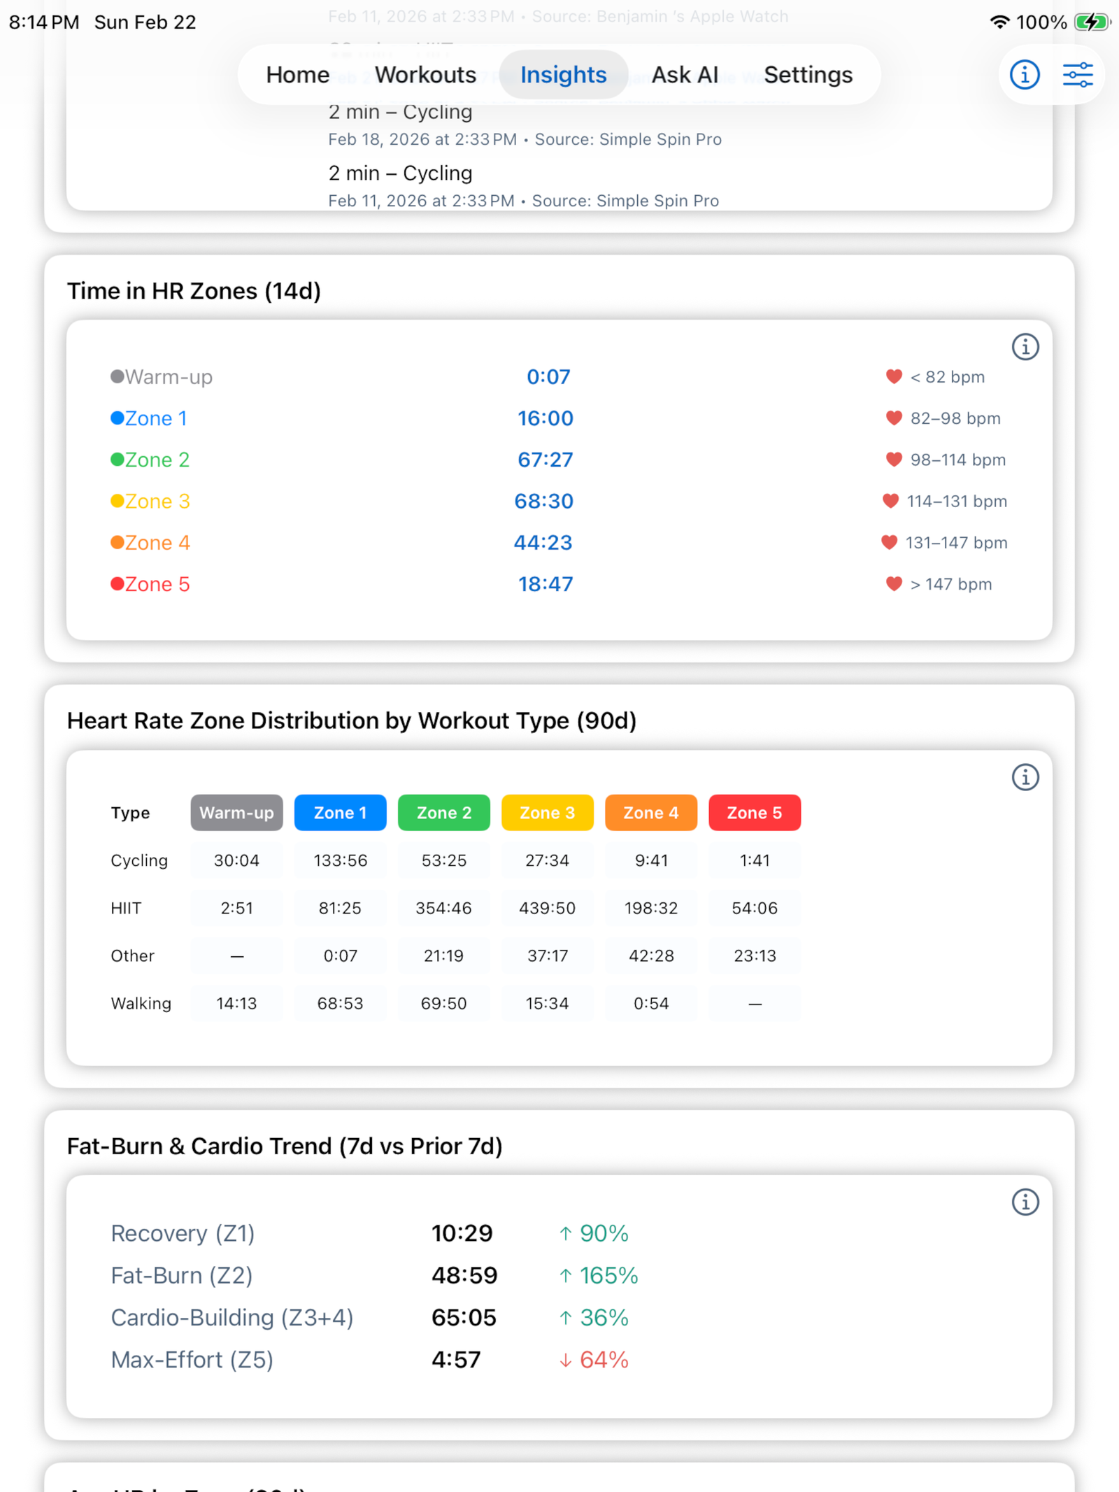1119x1492 pixels.
Task: Tap heart icon beside the Zone 3 bpm range
Action: pyautogui.click(x=890, y=501)
